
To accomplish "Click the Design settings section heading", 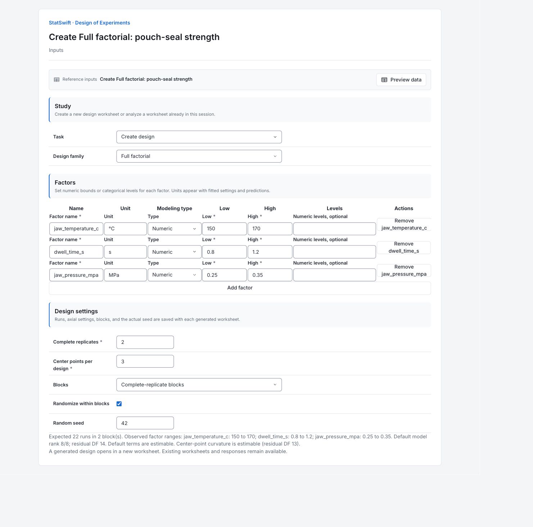I will coord(76,311).
